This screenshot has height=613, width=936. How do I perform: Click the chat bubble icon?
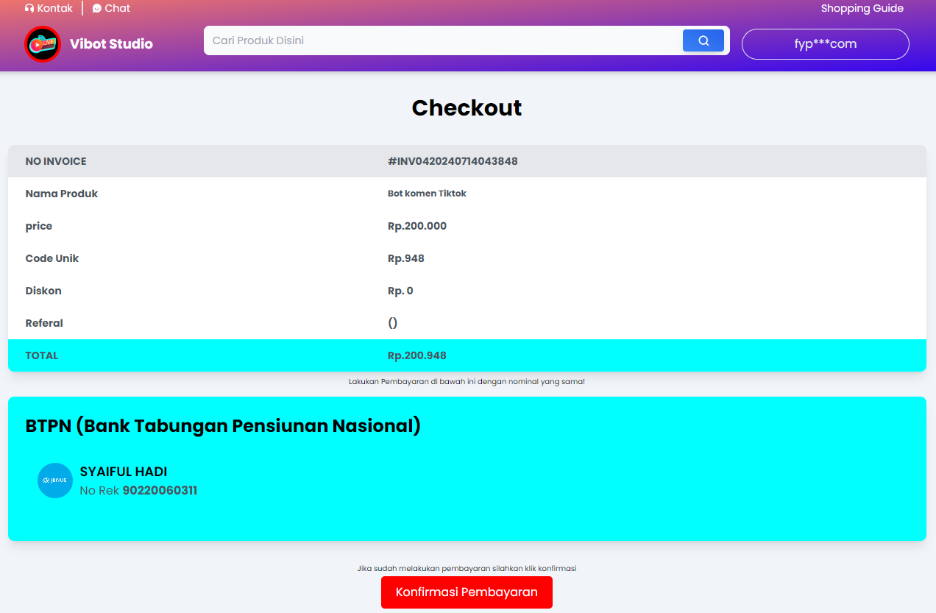[97, 9]
